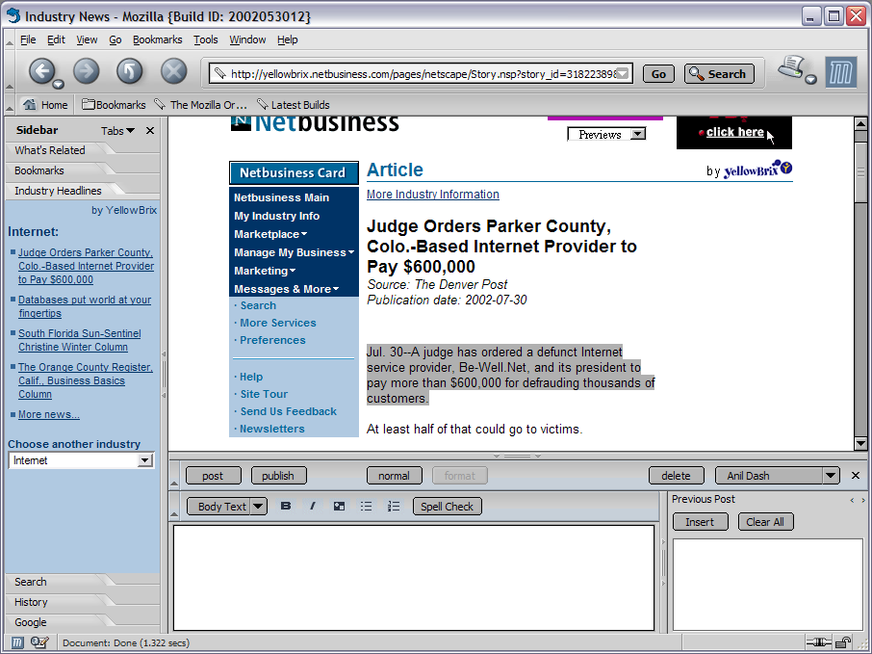872x654 pixels.
Task: Click the Go button
Action: 658,73
